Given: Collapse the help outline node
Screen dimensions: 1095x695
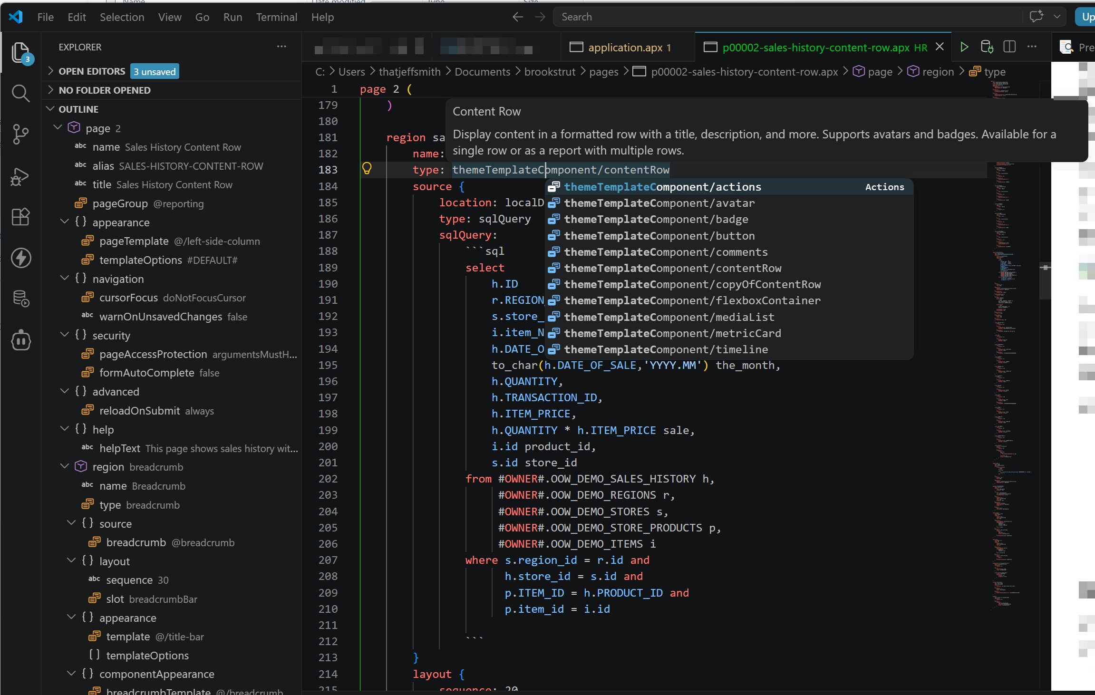Looking at the screenshot, I should pyautogui.click(x=64, y=429).
